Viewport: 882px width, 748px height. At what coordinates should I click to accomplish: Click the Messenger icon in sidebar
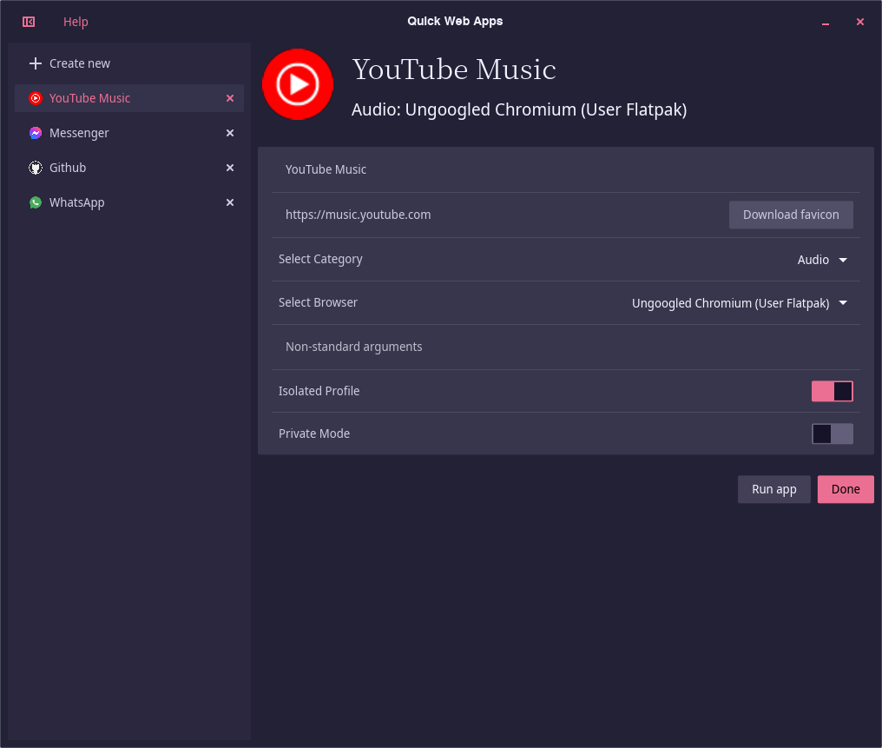click(36, 134)
